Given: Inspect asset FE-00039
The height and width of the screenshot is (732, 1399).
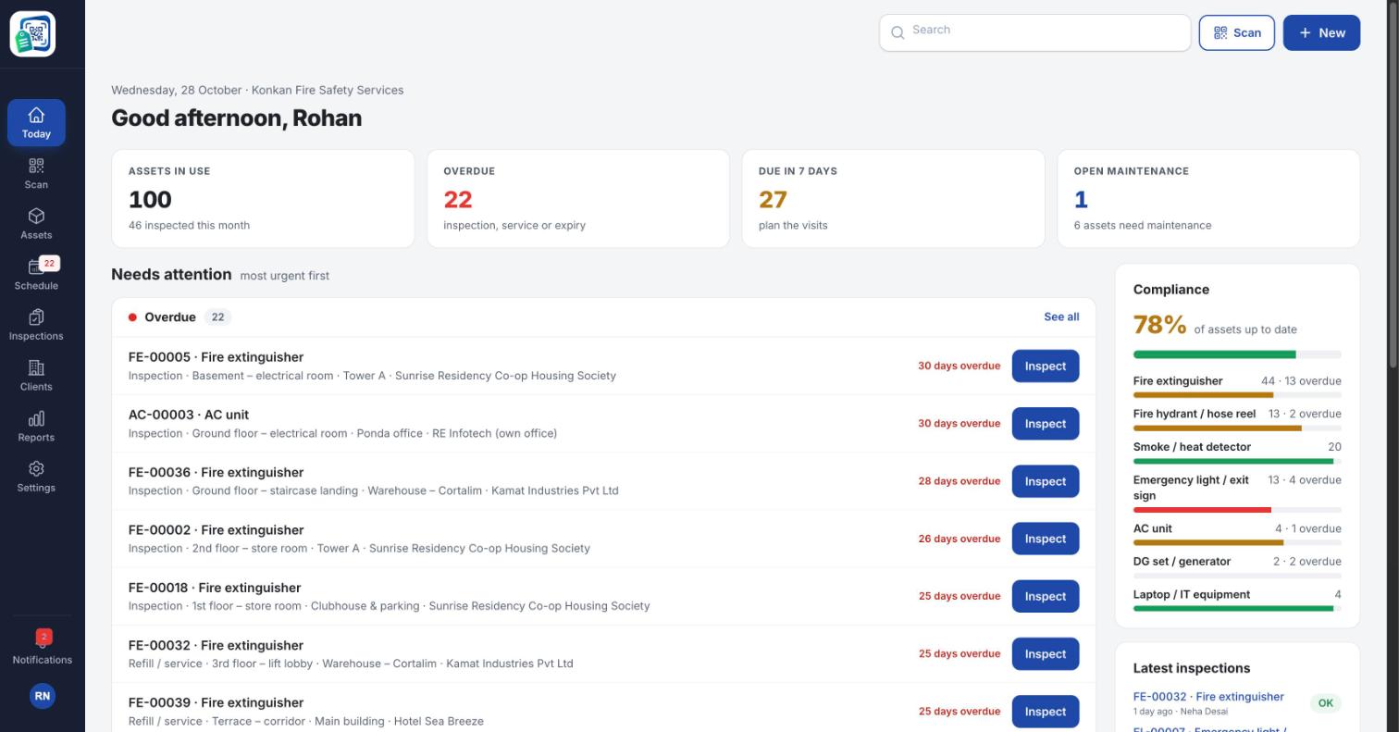Looking at the screenshot, I should (x=1046, y=712).
